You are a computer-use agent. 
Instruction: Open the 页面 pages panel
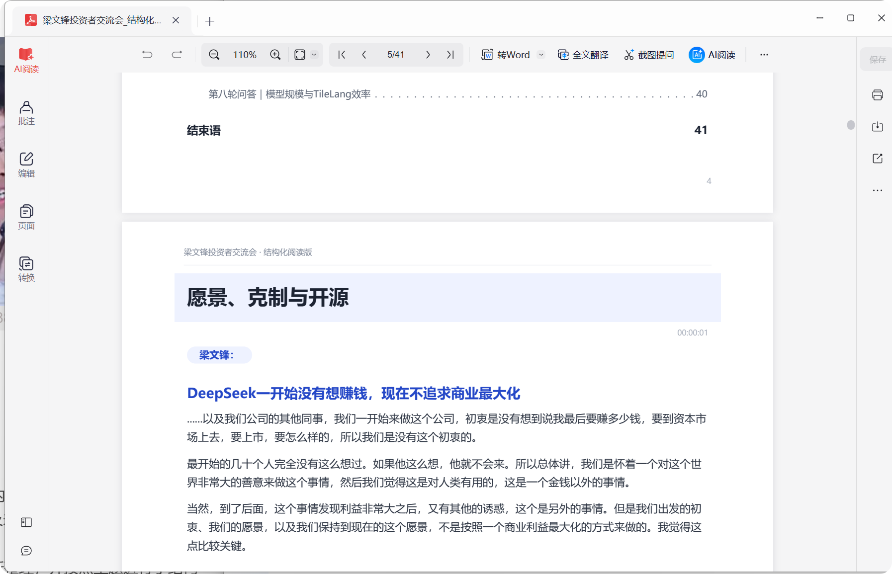pos(26,218)
